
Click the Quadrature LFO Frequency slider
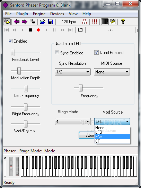88,88
